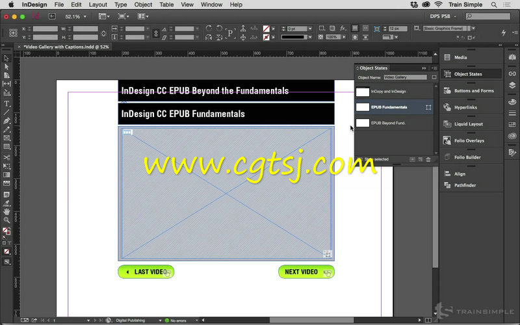
Task: Open the Screen Mode dropdown
Action: (123, 16)
